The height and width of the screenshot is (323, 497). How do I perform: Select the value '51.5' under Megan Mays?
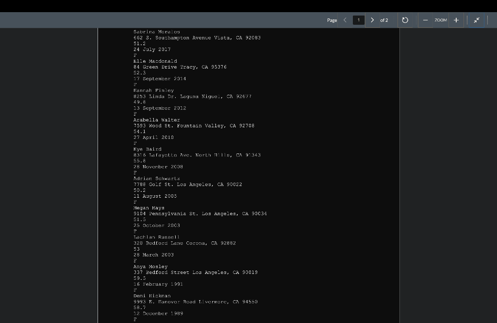tap(139, 220)
